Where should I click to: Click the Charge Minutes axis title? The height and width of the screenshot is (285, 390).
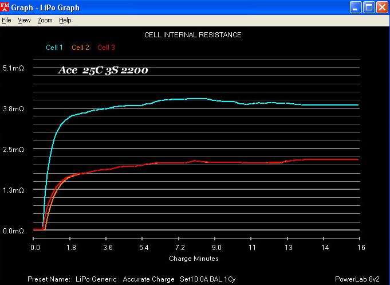click(x=194, y=259)
